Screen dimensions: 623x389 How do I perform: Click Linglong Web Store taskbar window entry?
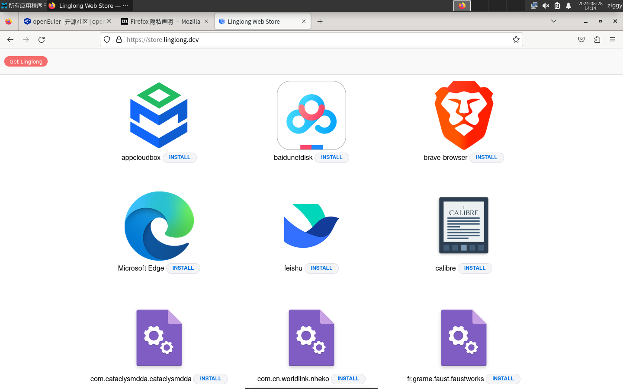(x=90, y=6)
